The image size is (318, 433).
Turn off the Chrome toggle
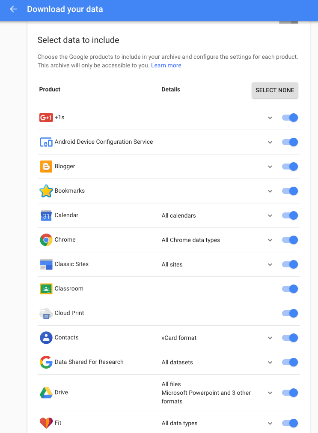(x=290, y=240)
